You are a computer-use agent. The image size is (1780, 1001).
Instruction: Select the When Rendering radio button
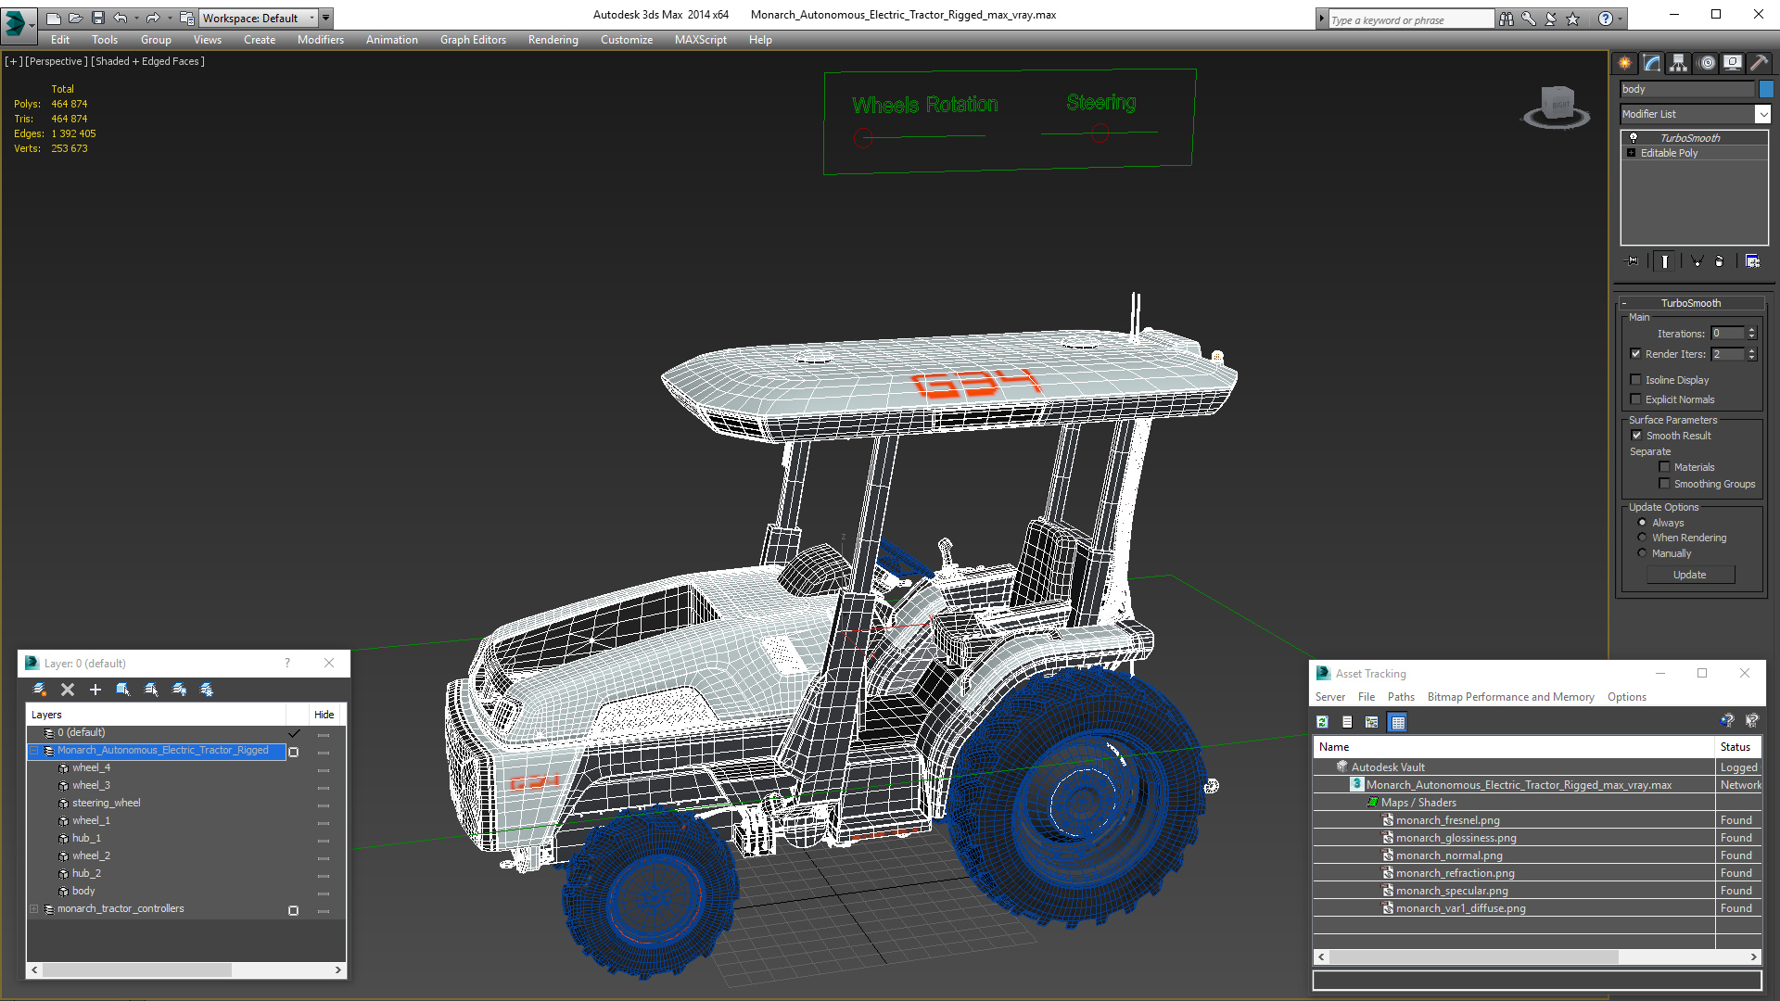(1642, 538)
